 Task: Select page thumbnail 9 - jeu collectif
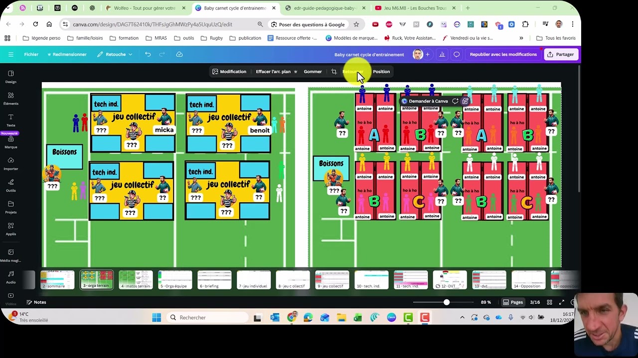332,280
